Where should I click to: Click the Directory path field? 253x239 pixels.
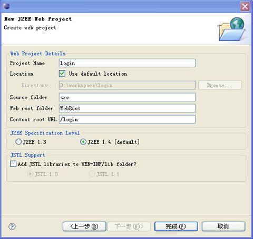(x=127, y=85)
